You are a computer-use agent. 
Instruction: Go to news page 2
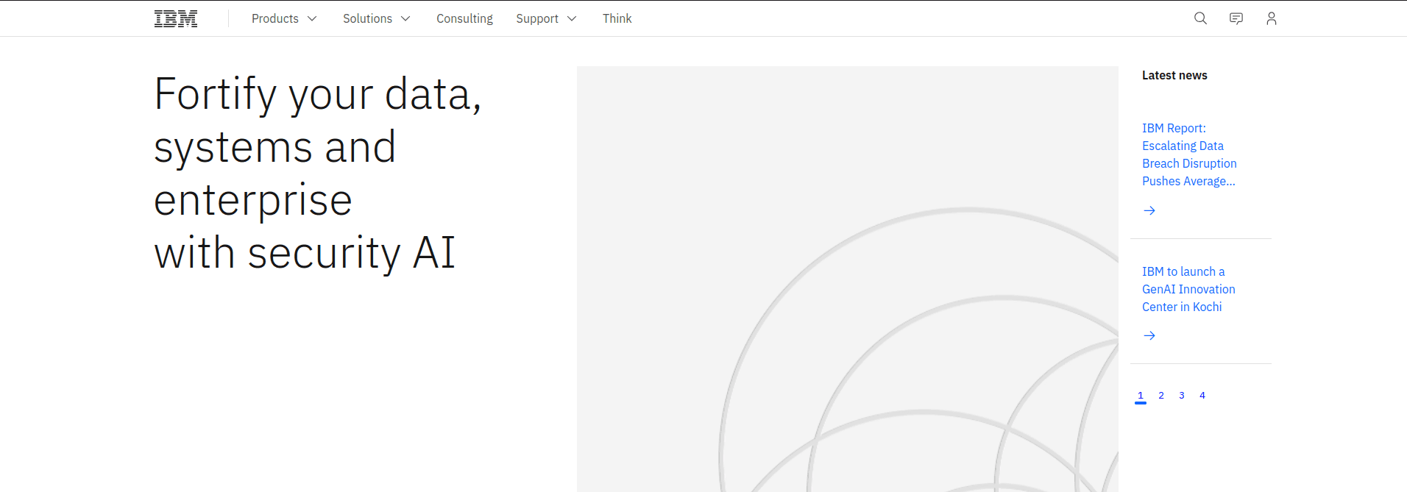coord(1161,396)
